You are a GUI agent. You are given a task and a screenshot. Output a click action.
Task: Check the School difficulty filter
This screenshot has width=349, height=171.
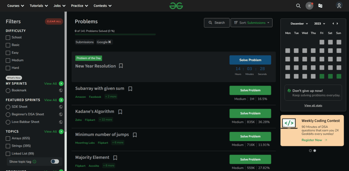tap(8, 38)
